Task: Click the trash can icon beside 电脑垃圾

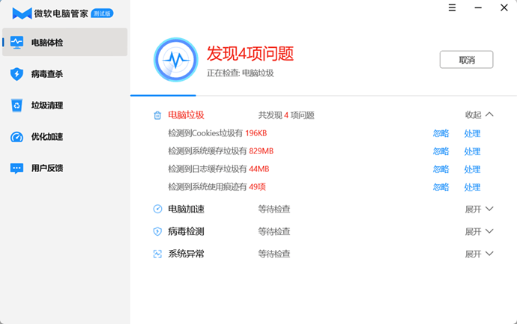Action: coord(157,115)
